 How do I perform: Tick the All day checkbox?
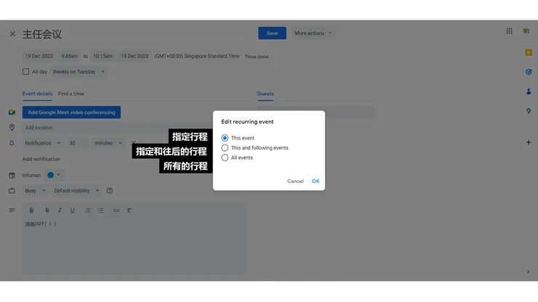coord(25,72)
